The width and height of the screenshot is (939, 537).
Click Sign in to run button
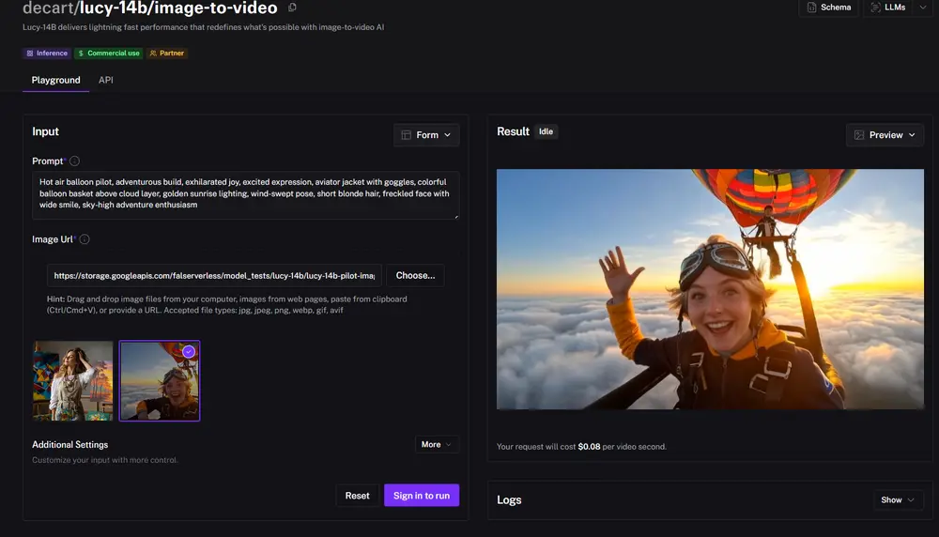[x=422, y=496]
